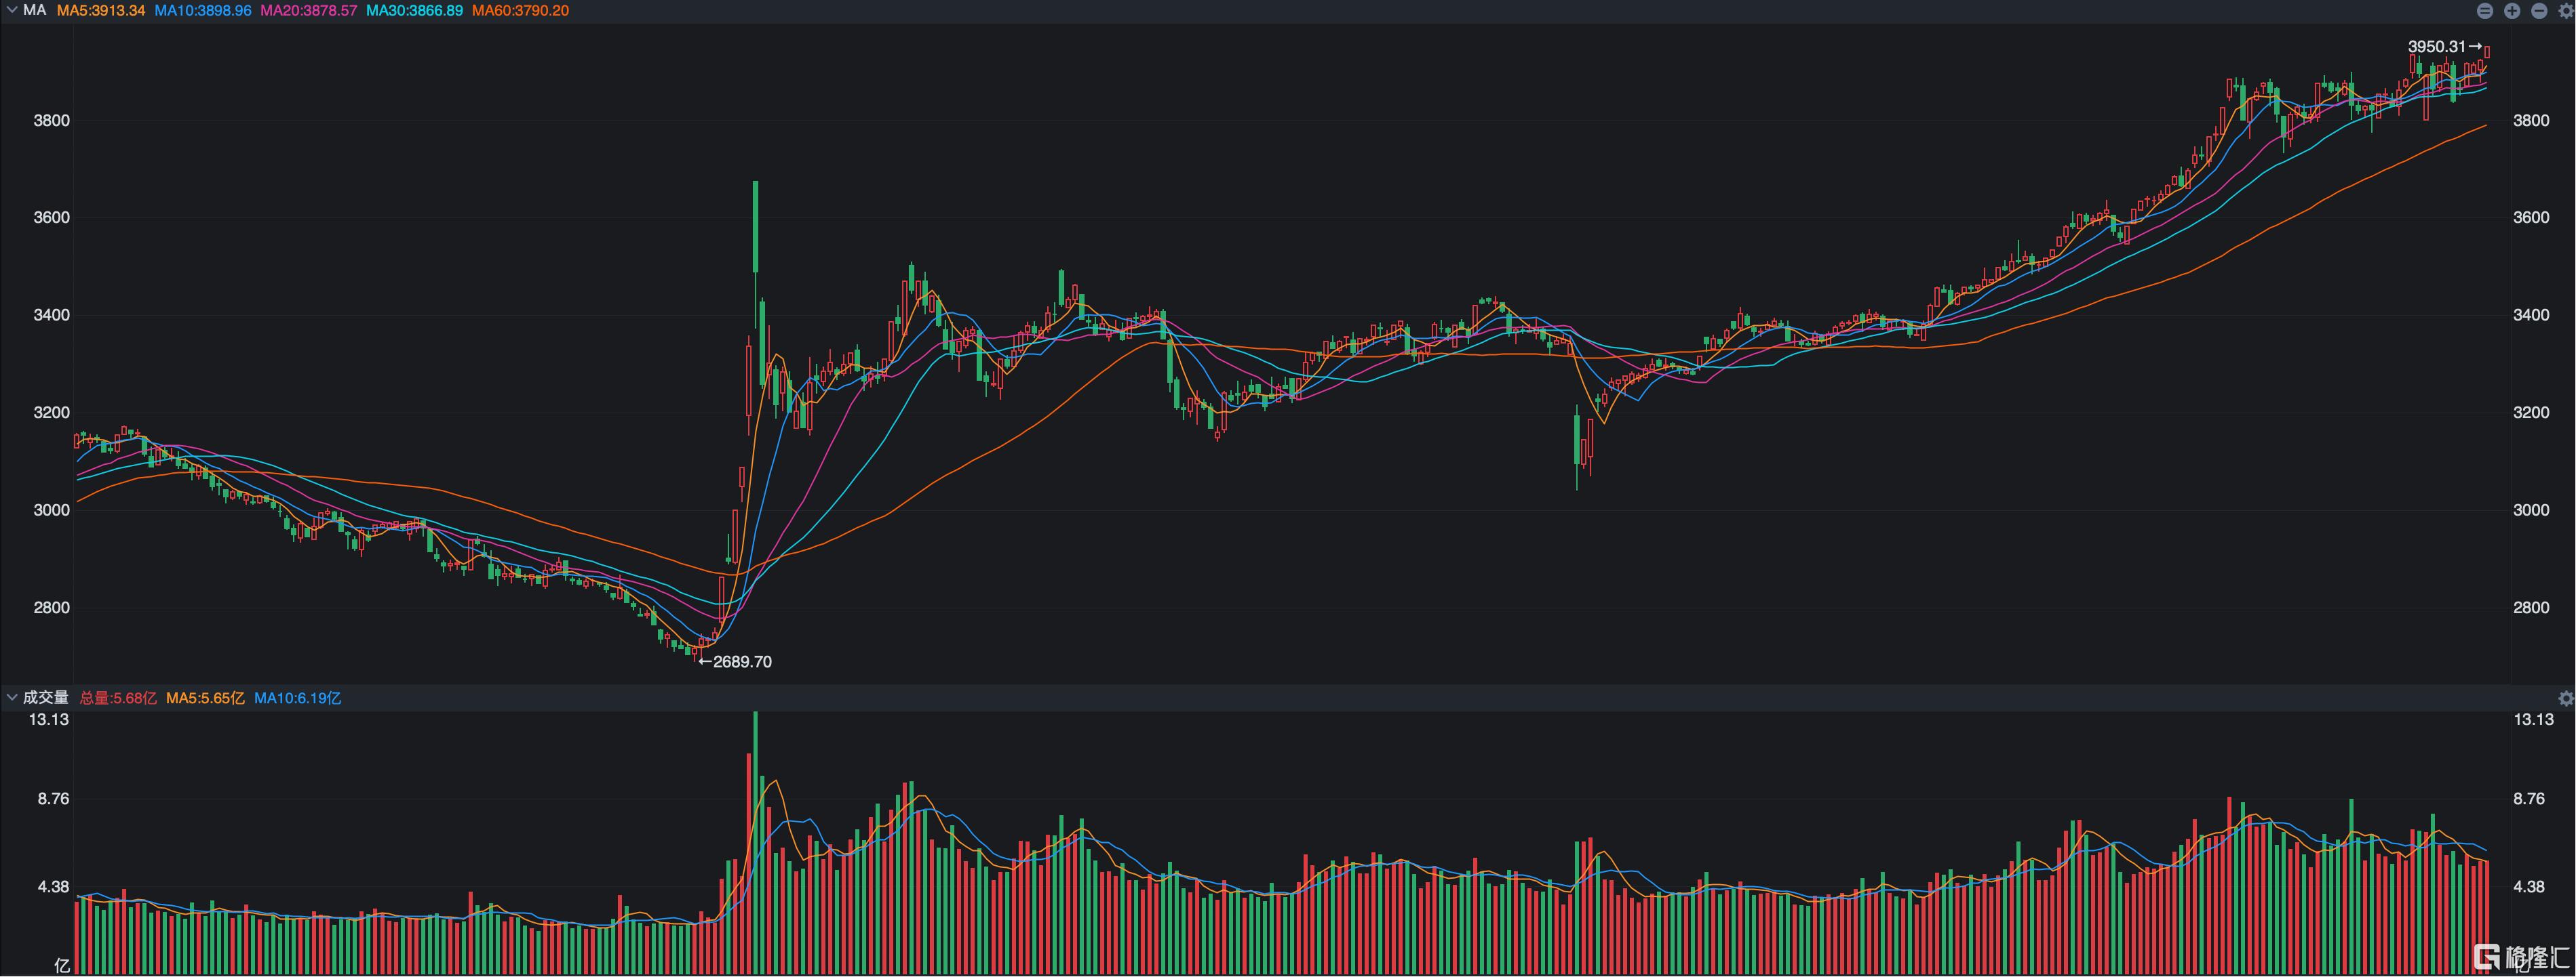This screenshot has height=977, width=2576.
Task: Zoom in chart with plus icon
Action: pyautogui.click(x=2512, y=11)
